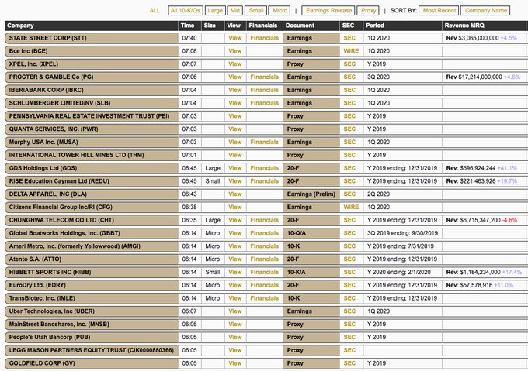Open Bce Inc (BCE) company entry
This screenshot has width=528, height=371.
[92, 51]
